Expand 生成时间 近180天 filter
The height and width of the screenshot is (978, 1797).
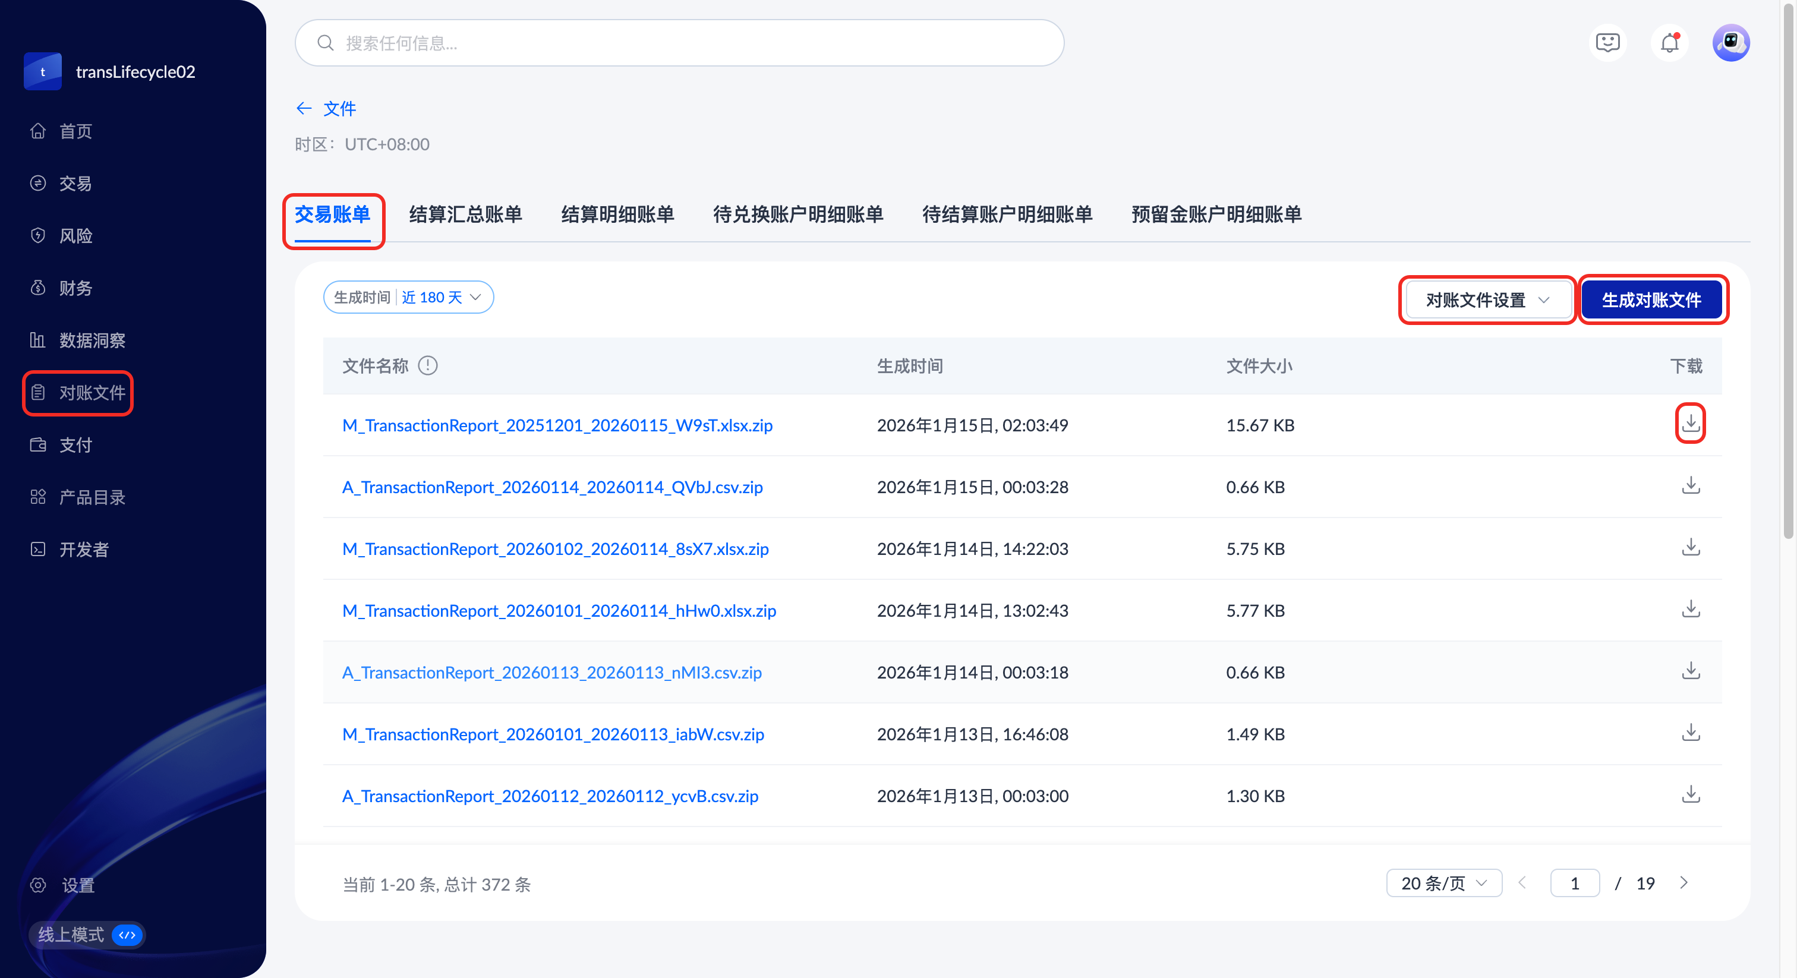pos(408,298)
